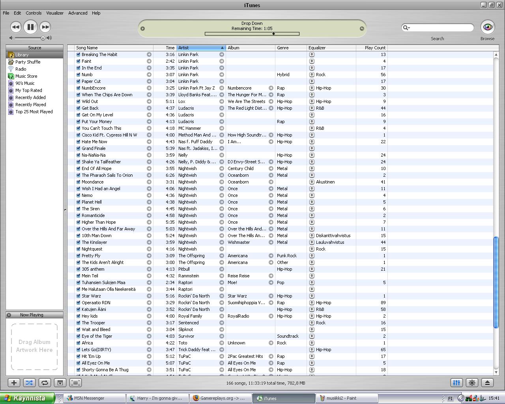This screenshot has width=505, height=404.
Task: Uncheck the Eye of the Tiger checkbox
Action: tap(78, 336)
